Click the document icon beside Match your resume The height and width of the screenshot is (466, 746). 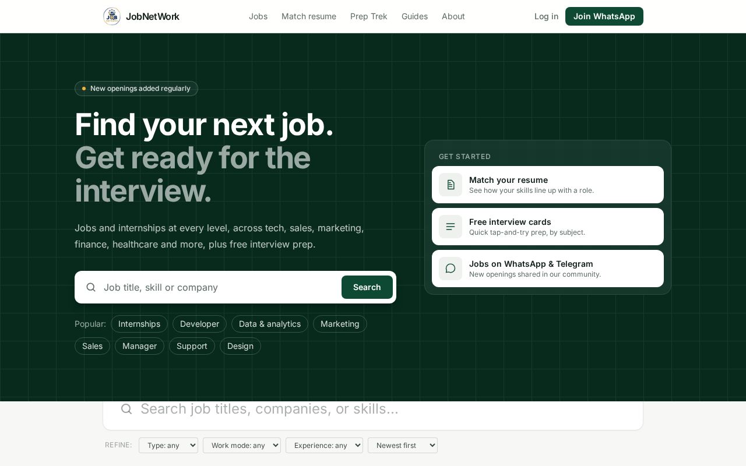[451, 185]
